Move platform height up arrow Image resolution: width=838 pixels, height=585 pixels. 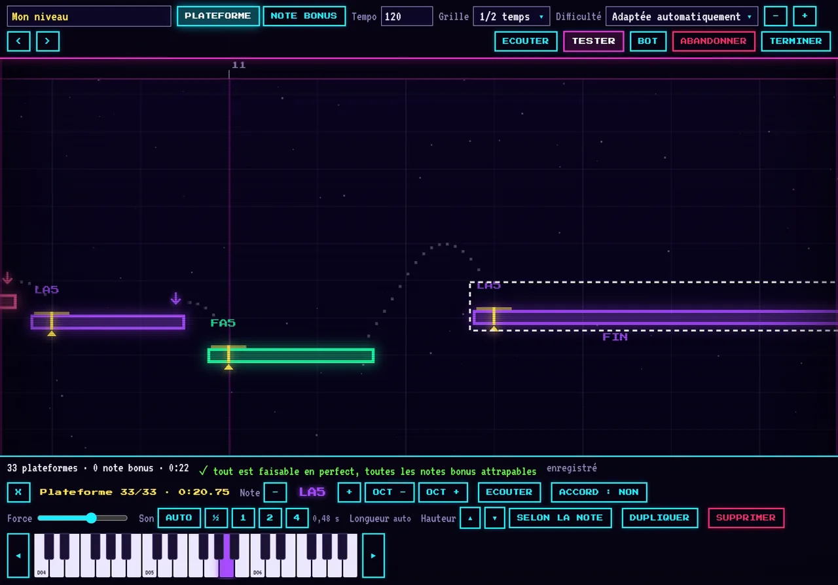point(470,518)
